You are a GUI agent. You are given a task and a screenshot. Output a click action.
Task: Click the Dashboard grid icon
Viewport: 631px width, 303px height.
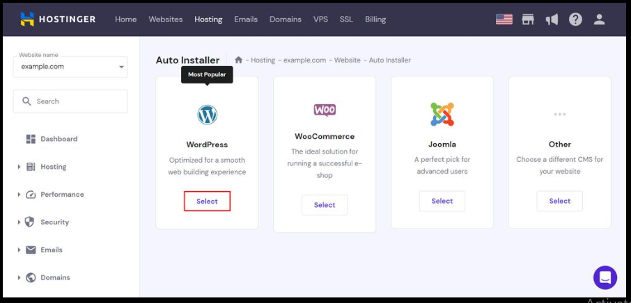click(31, 139)
